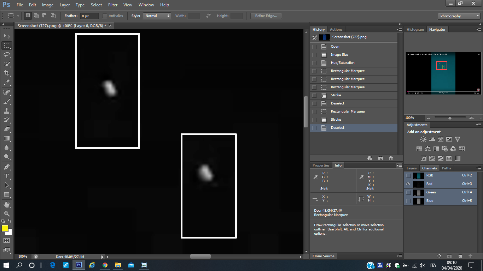Open the Photography workspace dropdown
Screen dimensions: 483x271
click(x=459, y=16)
